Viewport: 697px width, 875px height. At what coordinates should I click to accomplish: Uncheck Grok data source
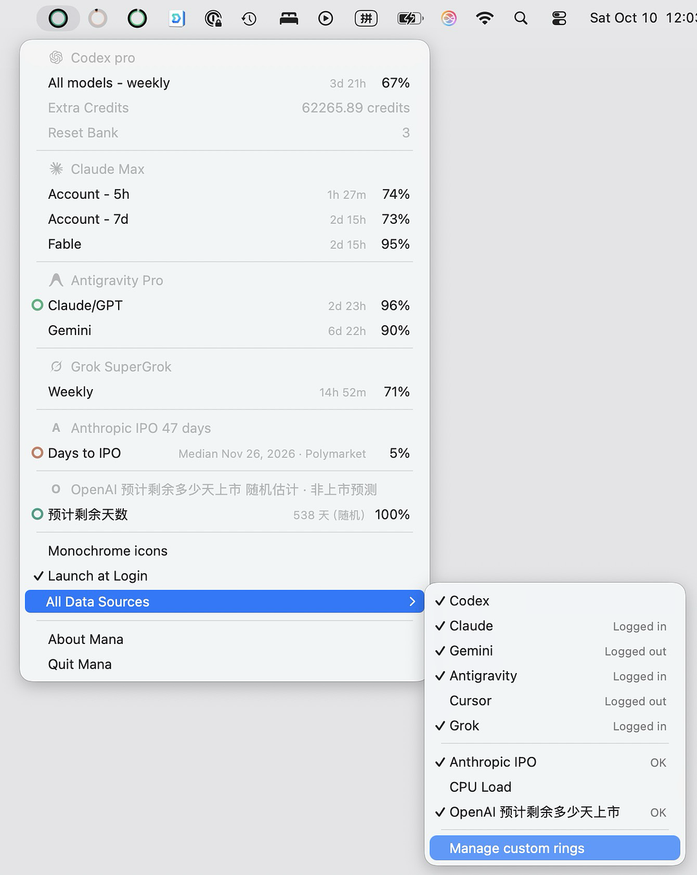[x=554, y=726]
